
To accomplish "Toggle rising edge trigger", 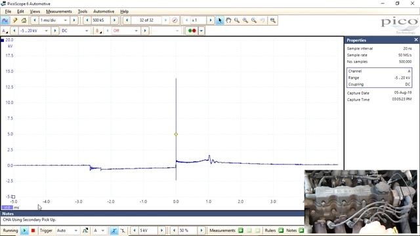I will click(114, 230).
